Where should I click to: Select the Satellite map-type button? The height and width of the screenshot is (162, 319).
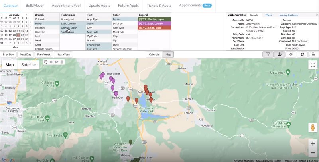click(28, 65)
